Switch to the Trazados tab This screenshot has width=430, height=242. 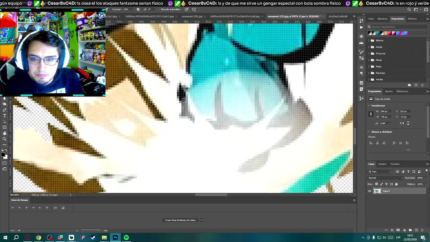(x=395, y=164)
